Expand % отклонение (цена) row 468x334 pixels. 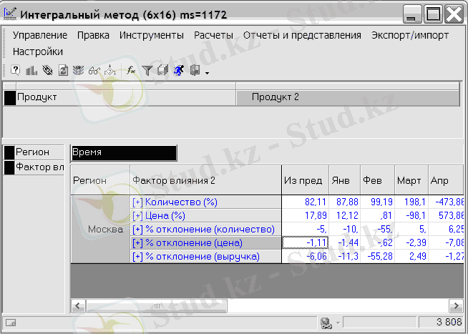point(137,243)
